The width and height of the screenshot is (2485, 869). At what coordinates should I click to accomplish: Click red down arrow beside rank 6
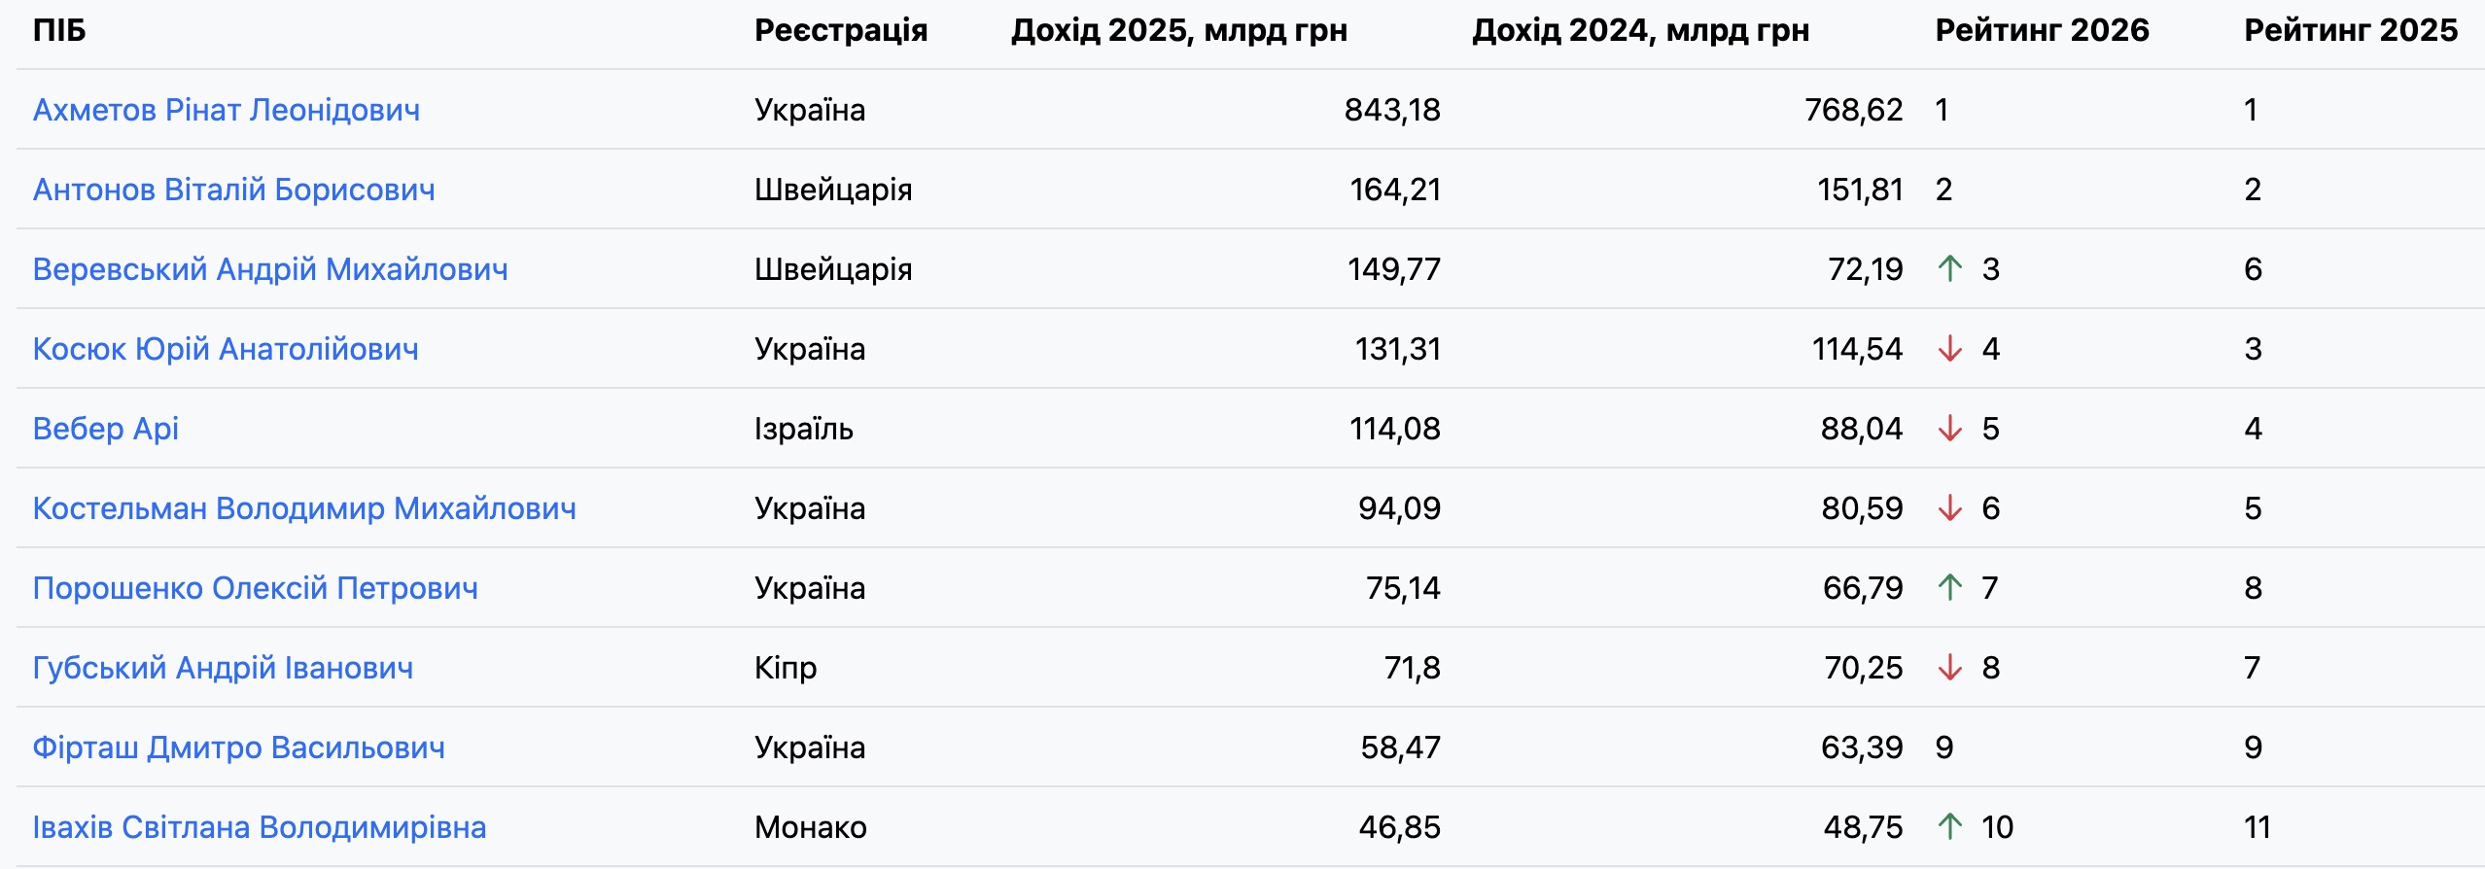coord(1949,507)
